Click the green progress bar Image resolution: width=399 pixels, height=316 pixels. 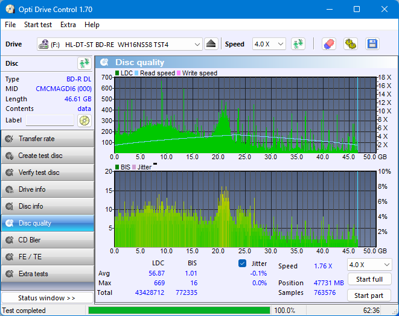coord(179,311)
